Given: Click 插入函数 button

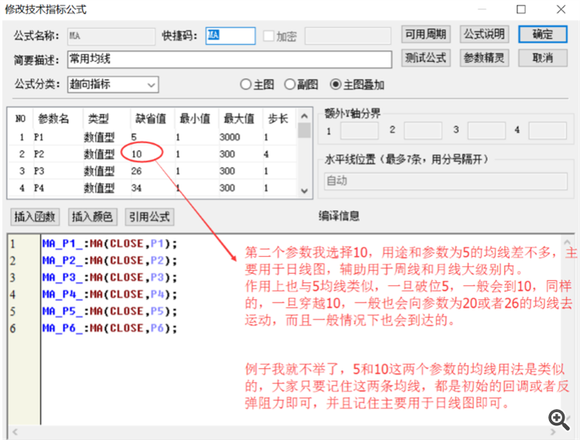Looking at the screenshot, I should 35,217.
